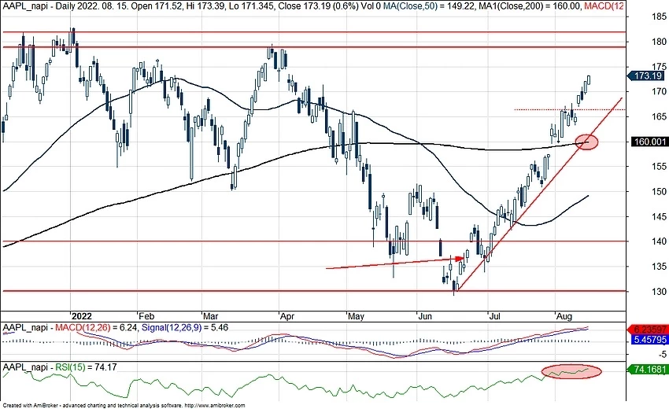
Task: Click the 2022 year label on time axis
Action: pyautogui.click(x=82, y=316)
